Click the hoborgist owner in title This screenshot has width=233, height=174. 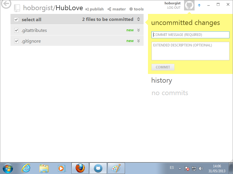pyautogui.click(x=38, y=8)
